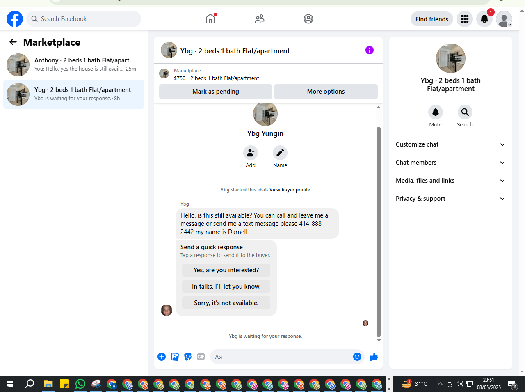Send quick reply 'Yes, are you interested?'
525x392 pixels.
pyautogui.click(x=226, y=270)
